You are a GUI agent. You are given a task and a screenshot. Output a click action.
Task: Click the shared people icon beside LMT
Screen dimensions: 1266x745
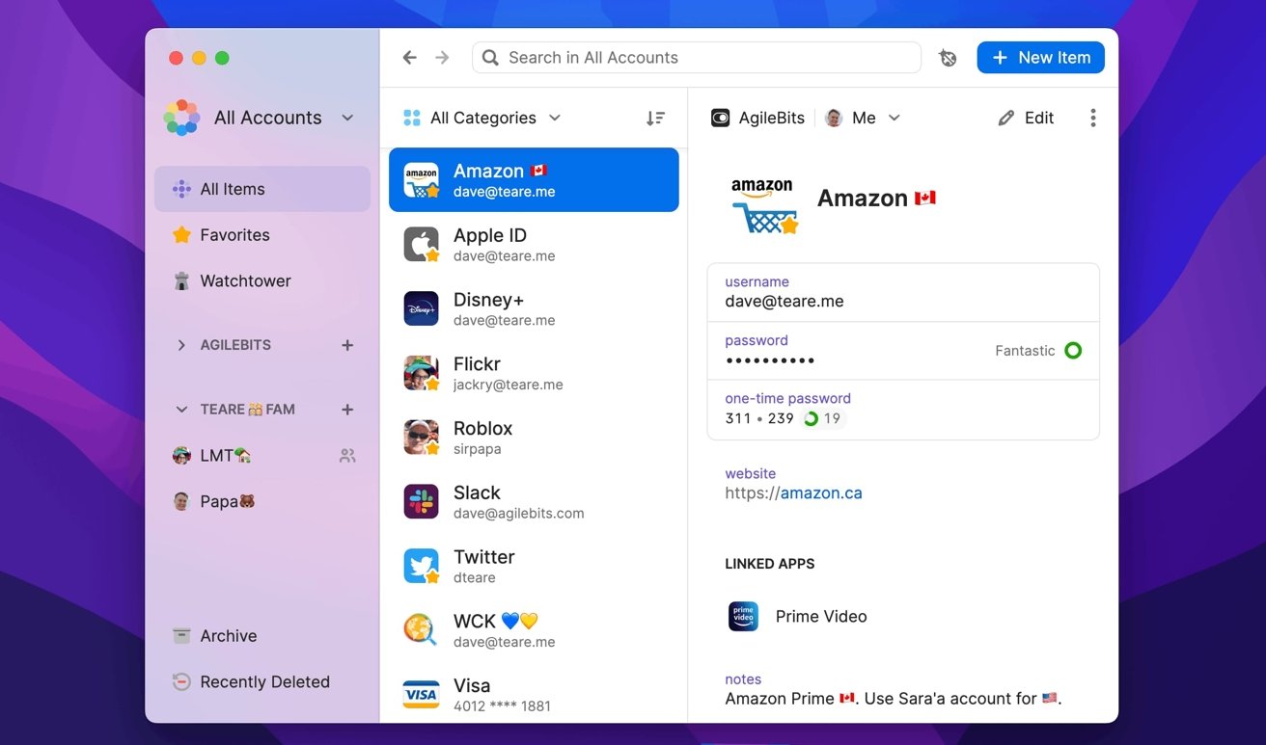pos(347,456)
